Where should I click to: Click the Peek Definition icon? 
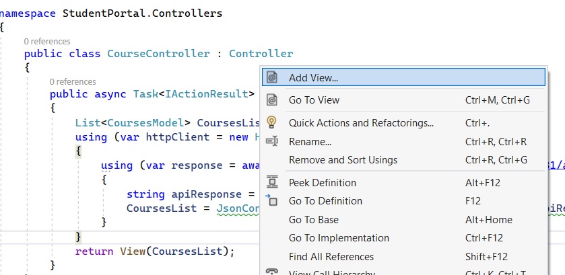pyautogui.click(x=271, y=182)
